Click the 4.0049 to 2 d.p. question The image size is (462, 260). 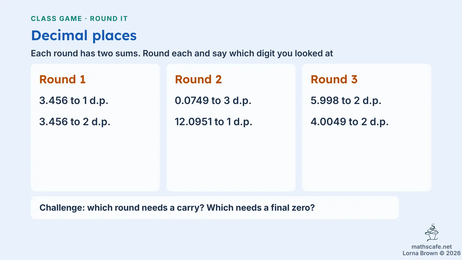coord(349,122)
